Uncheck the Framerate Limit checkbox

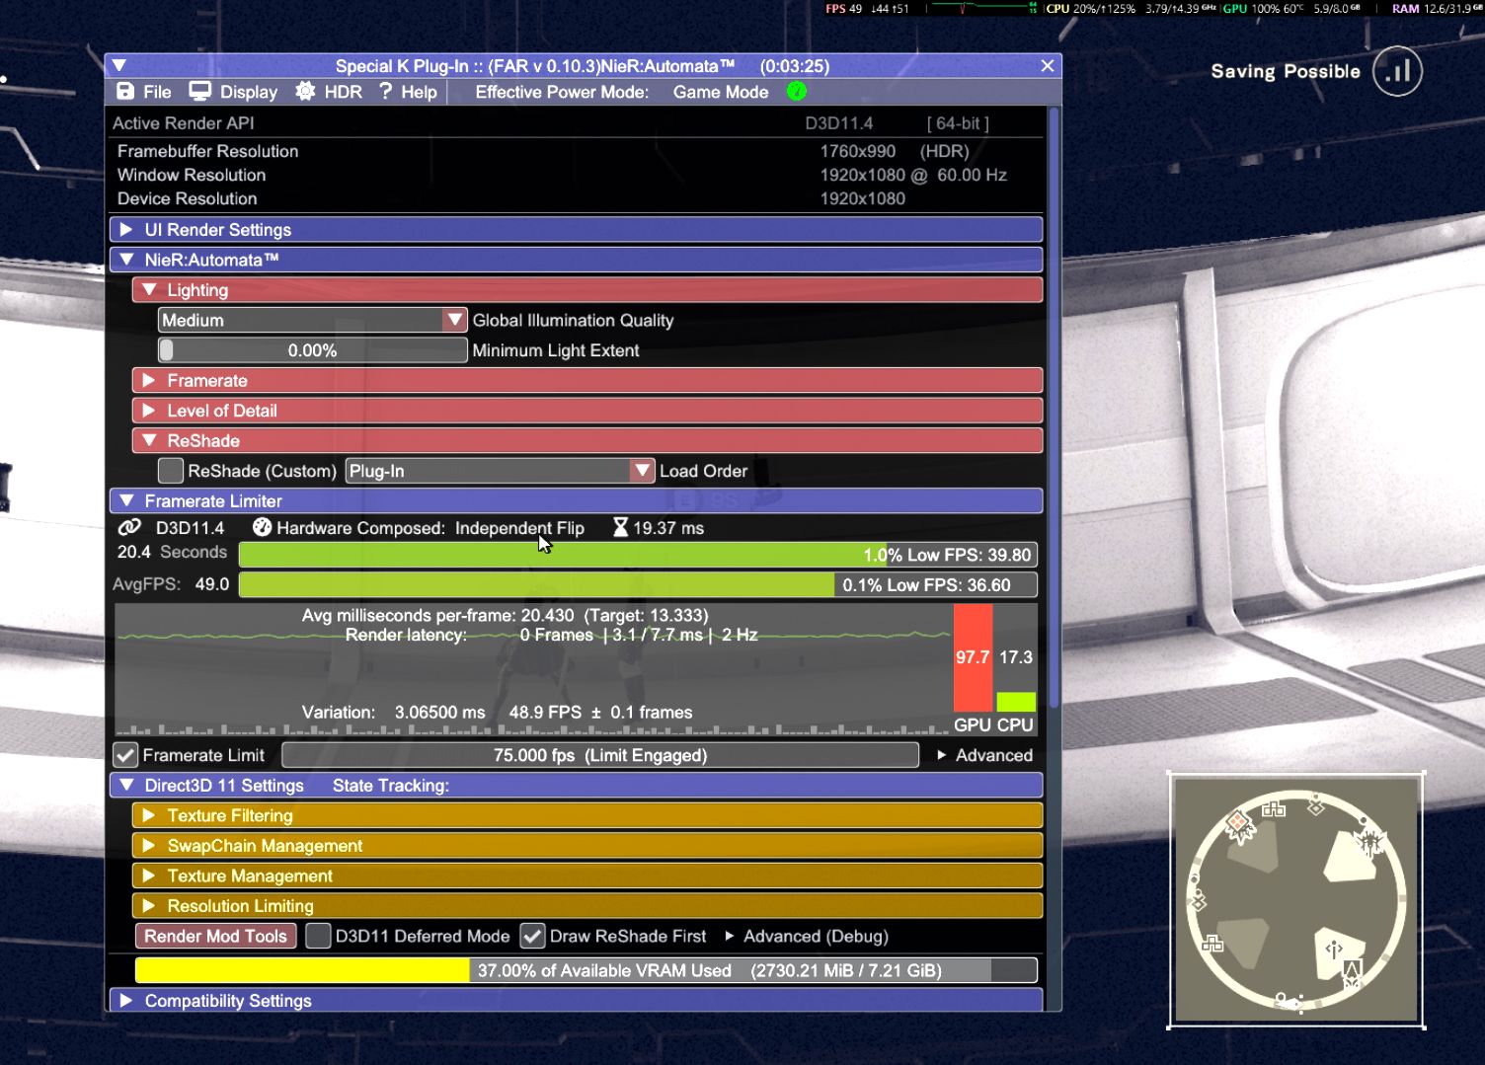click(x=125, y=755)
